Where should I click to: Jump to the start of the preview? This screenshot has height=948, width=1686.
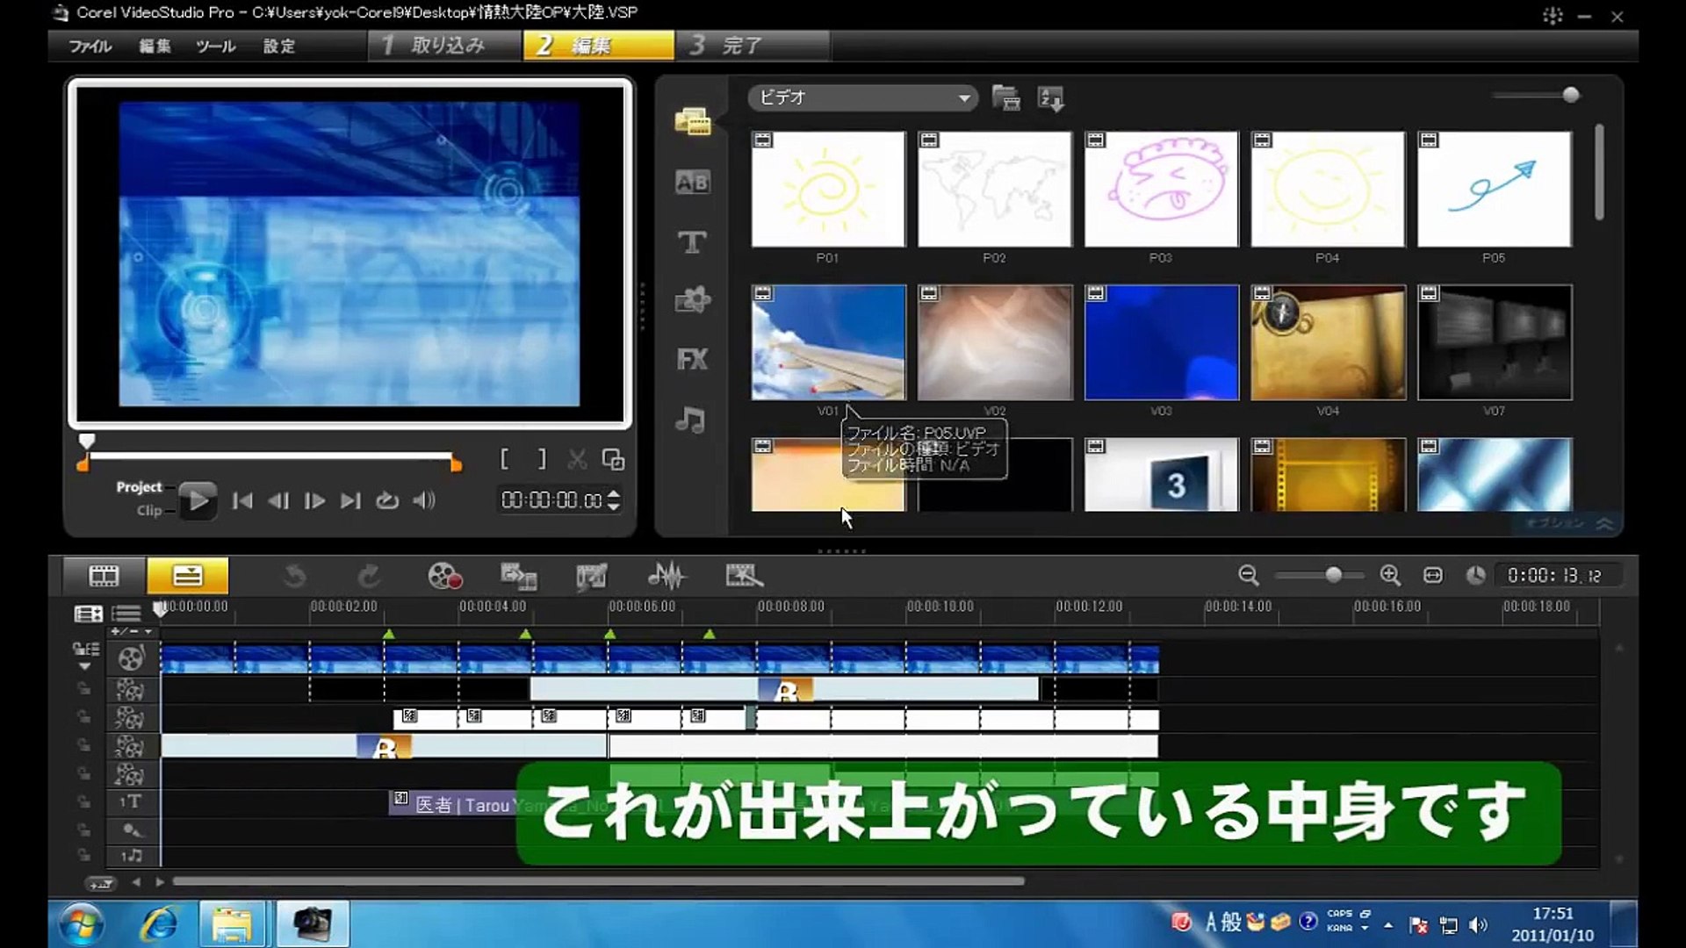coord(242,500)
